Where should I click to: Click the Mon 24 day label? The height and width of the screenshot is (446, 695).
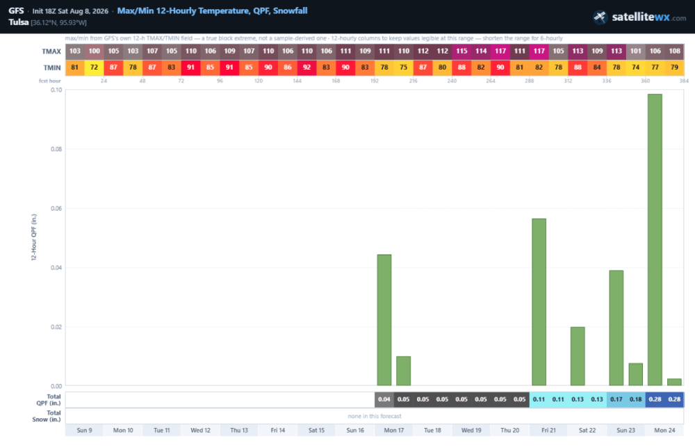[x=664, y=431]
